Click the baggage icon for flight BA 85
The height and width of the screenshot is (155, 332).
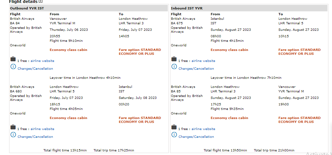[x=174, y=127]
